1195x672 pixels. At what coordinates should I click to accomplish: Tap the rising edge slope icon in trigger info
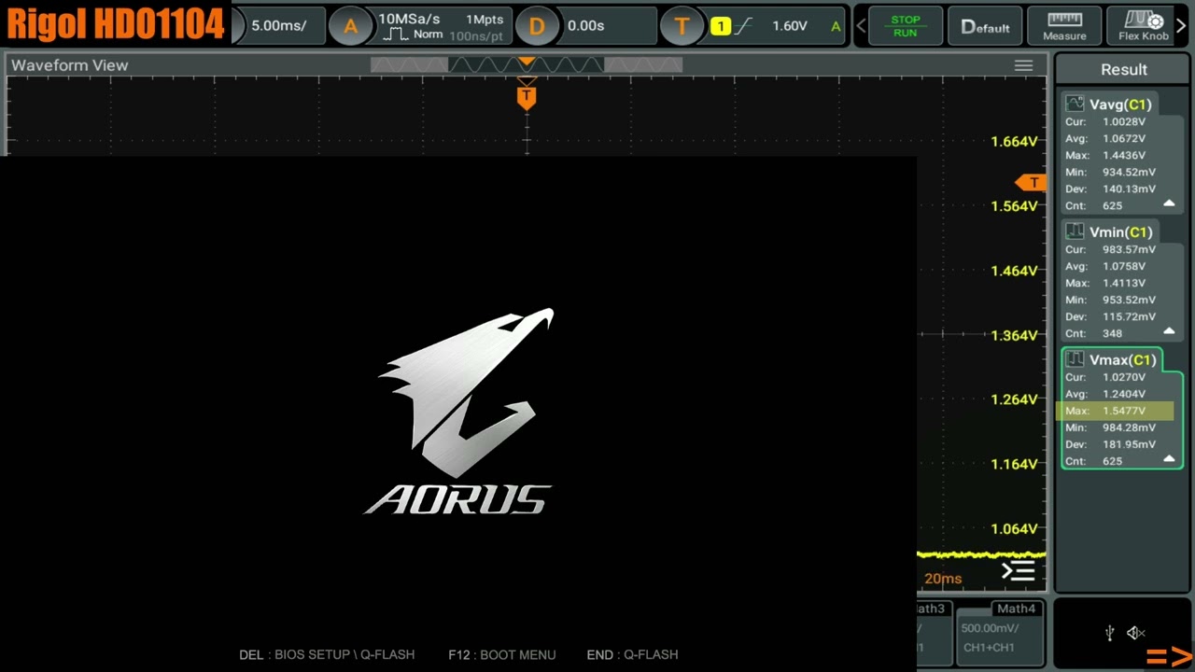tap(744, 26)
